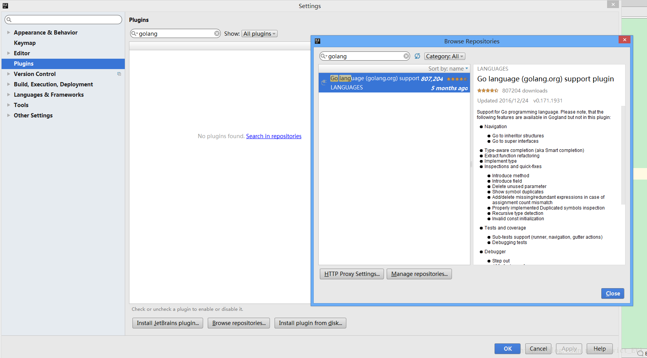Image resolution: width=647 pixels, height=358 pixels.
Task: Click the Browse repositories button
Action: [x=239, y=323]
